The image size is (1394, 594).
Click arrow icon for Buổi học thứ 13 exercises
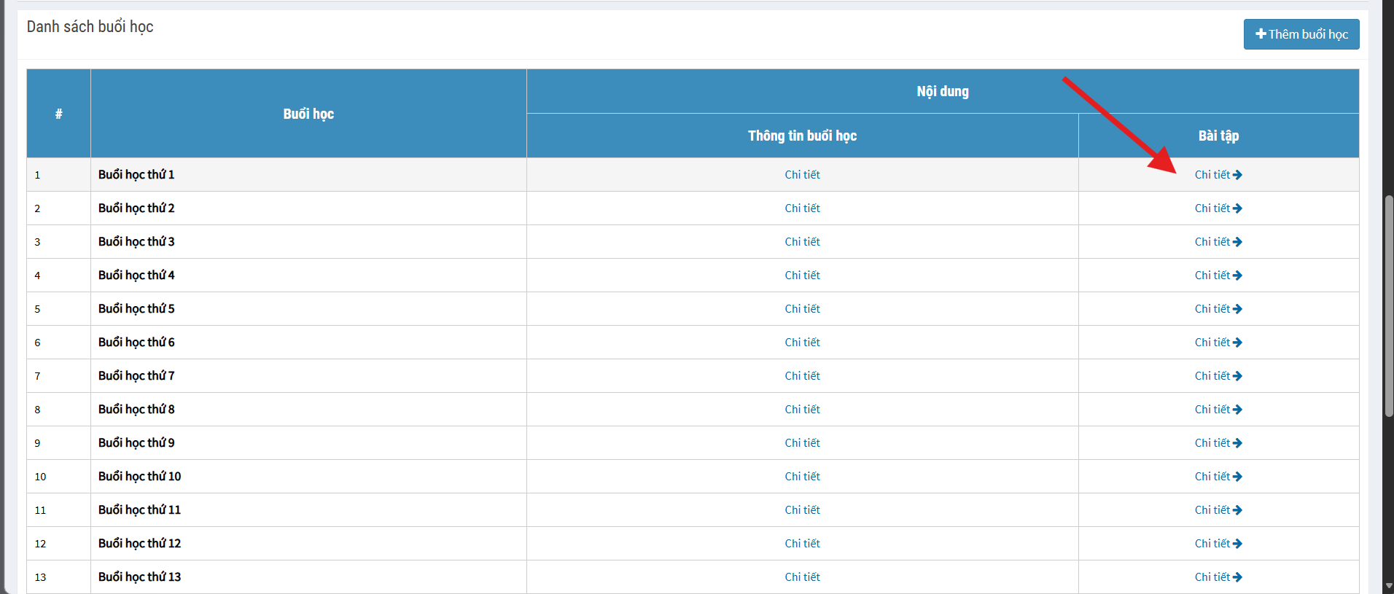point(1237,577)
